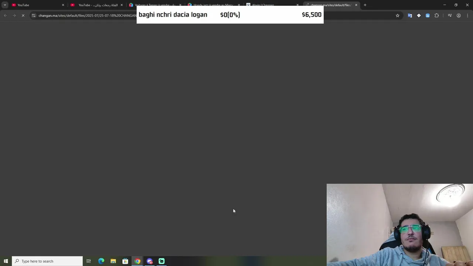Close the changan.ma files tab
This screenshot has height=266, width=473.
tap(356, 5)
